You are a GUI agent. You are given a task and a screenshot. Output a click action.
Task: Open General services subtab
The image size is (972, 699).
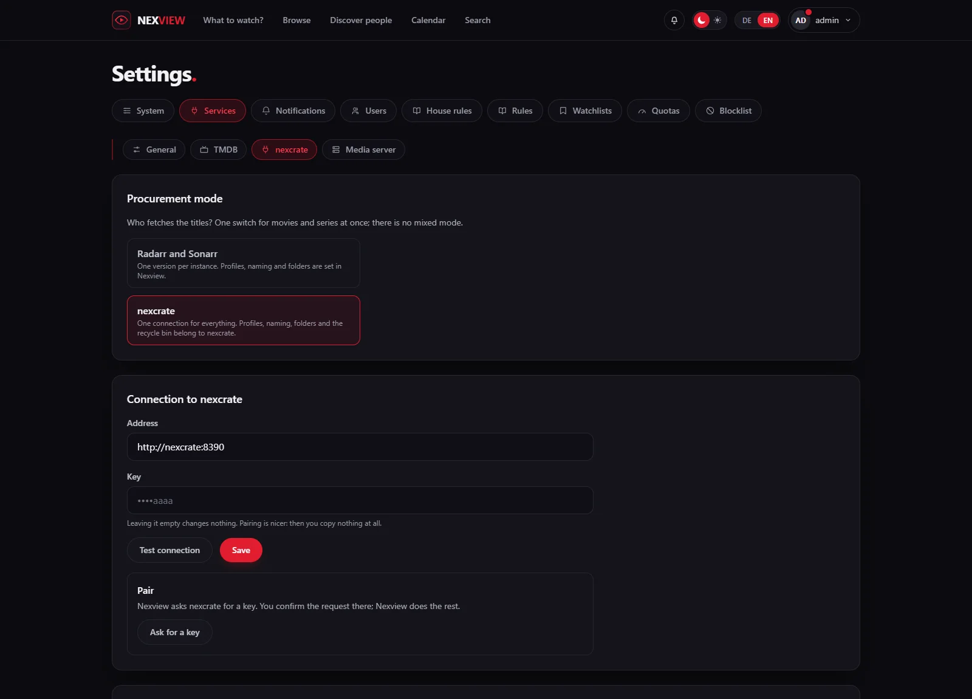coord(154,150)
